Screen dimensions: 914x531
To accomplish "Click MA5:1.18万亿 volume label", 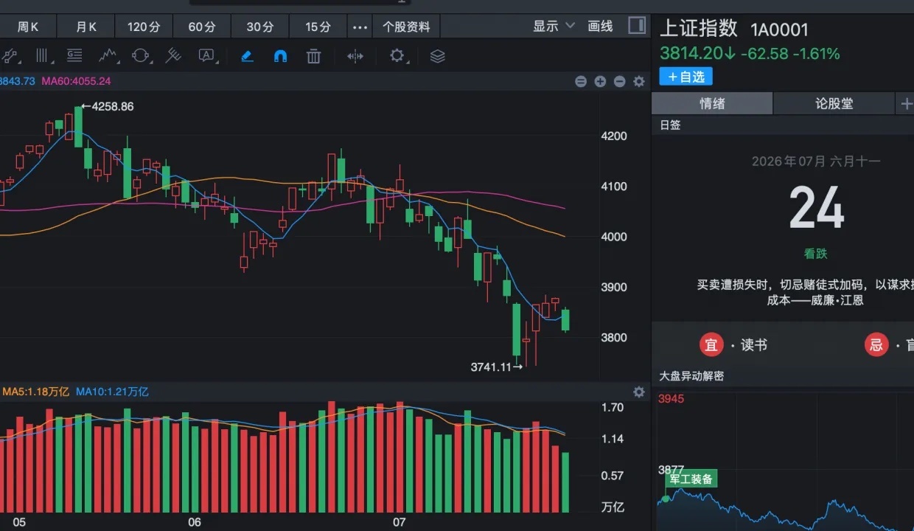I will click(x=35, y=392).
